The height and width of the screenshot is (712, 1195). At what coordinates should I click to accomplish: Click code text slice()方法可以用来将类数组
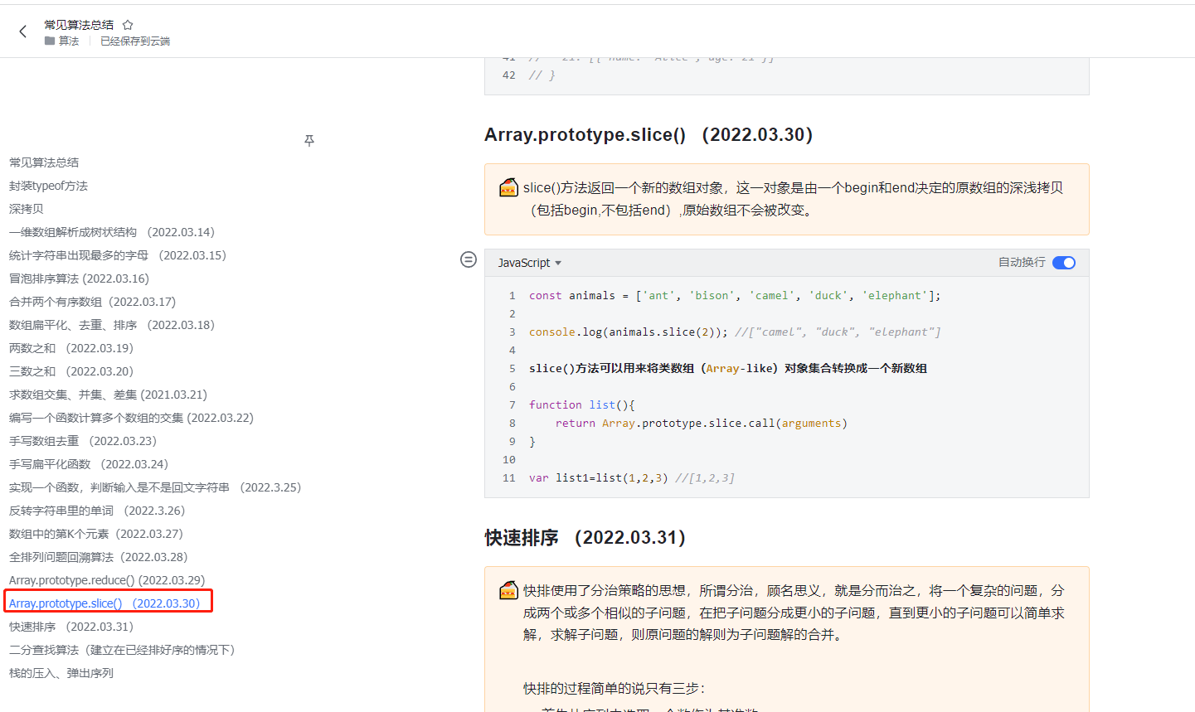click(x=728, y=368)
